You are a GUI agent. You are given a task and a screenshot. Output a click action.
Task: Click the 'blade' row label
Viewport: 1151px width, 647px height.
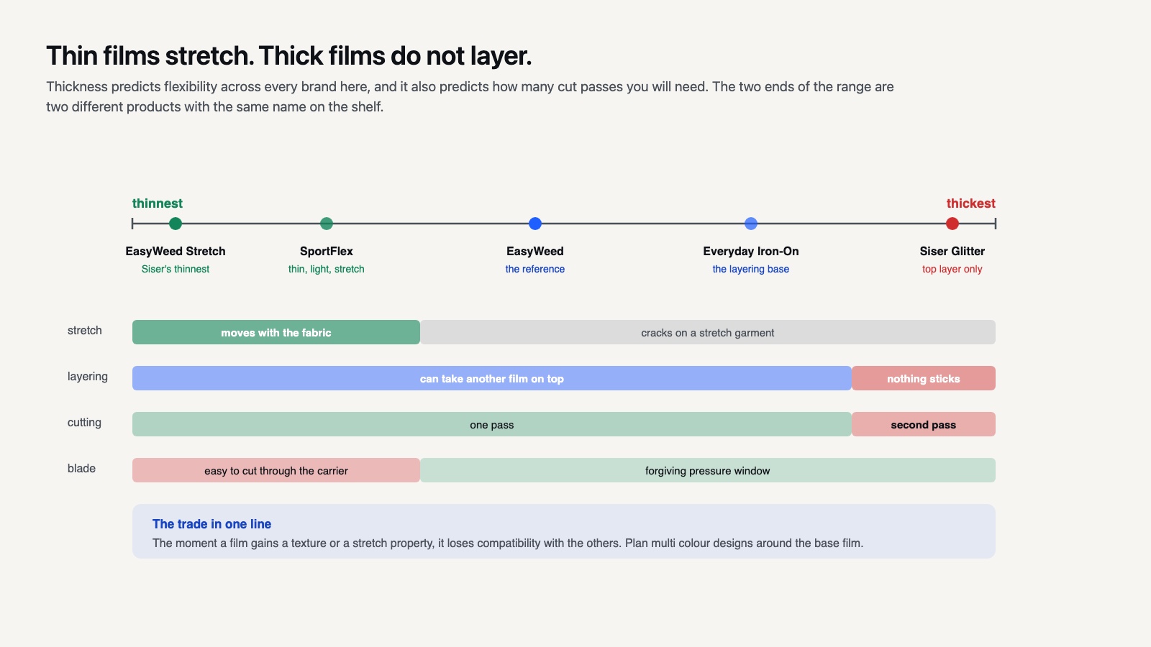pyautogui.click(x=81, y=469)
